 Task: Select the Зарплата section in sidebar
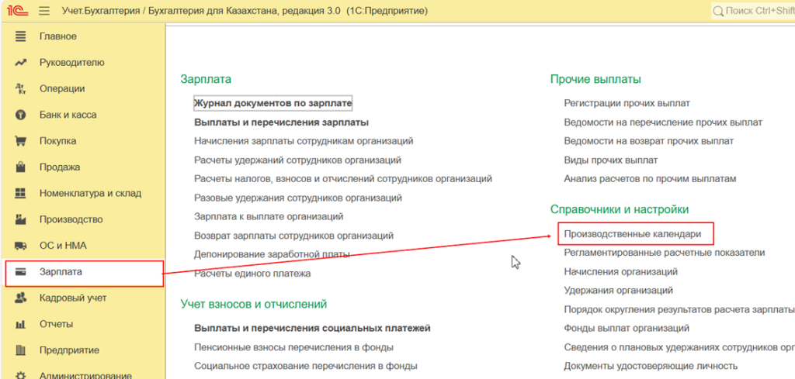click(61, 272)
